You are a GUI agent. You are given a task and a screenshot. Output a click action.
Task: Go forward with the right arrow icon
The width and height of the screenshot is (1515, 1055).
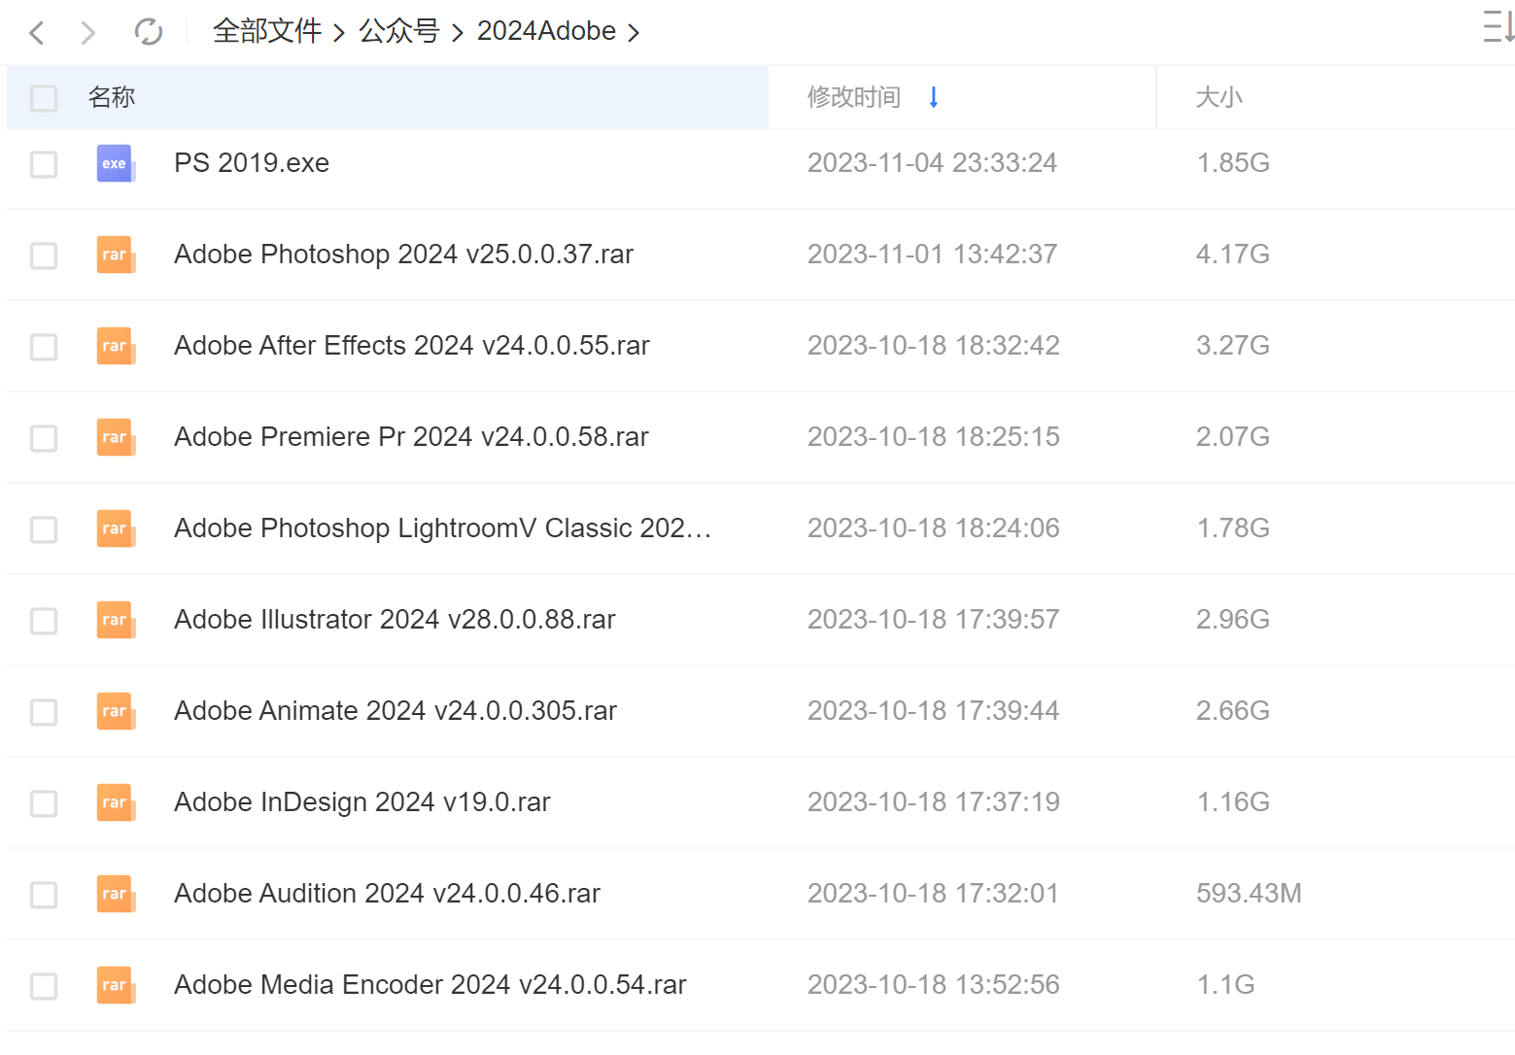(x=88, y=33)
